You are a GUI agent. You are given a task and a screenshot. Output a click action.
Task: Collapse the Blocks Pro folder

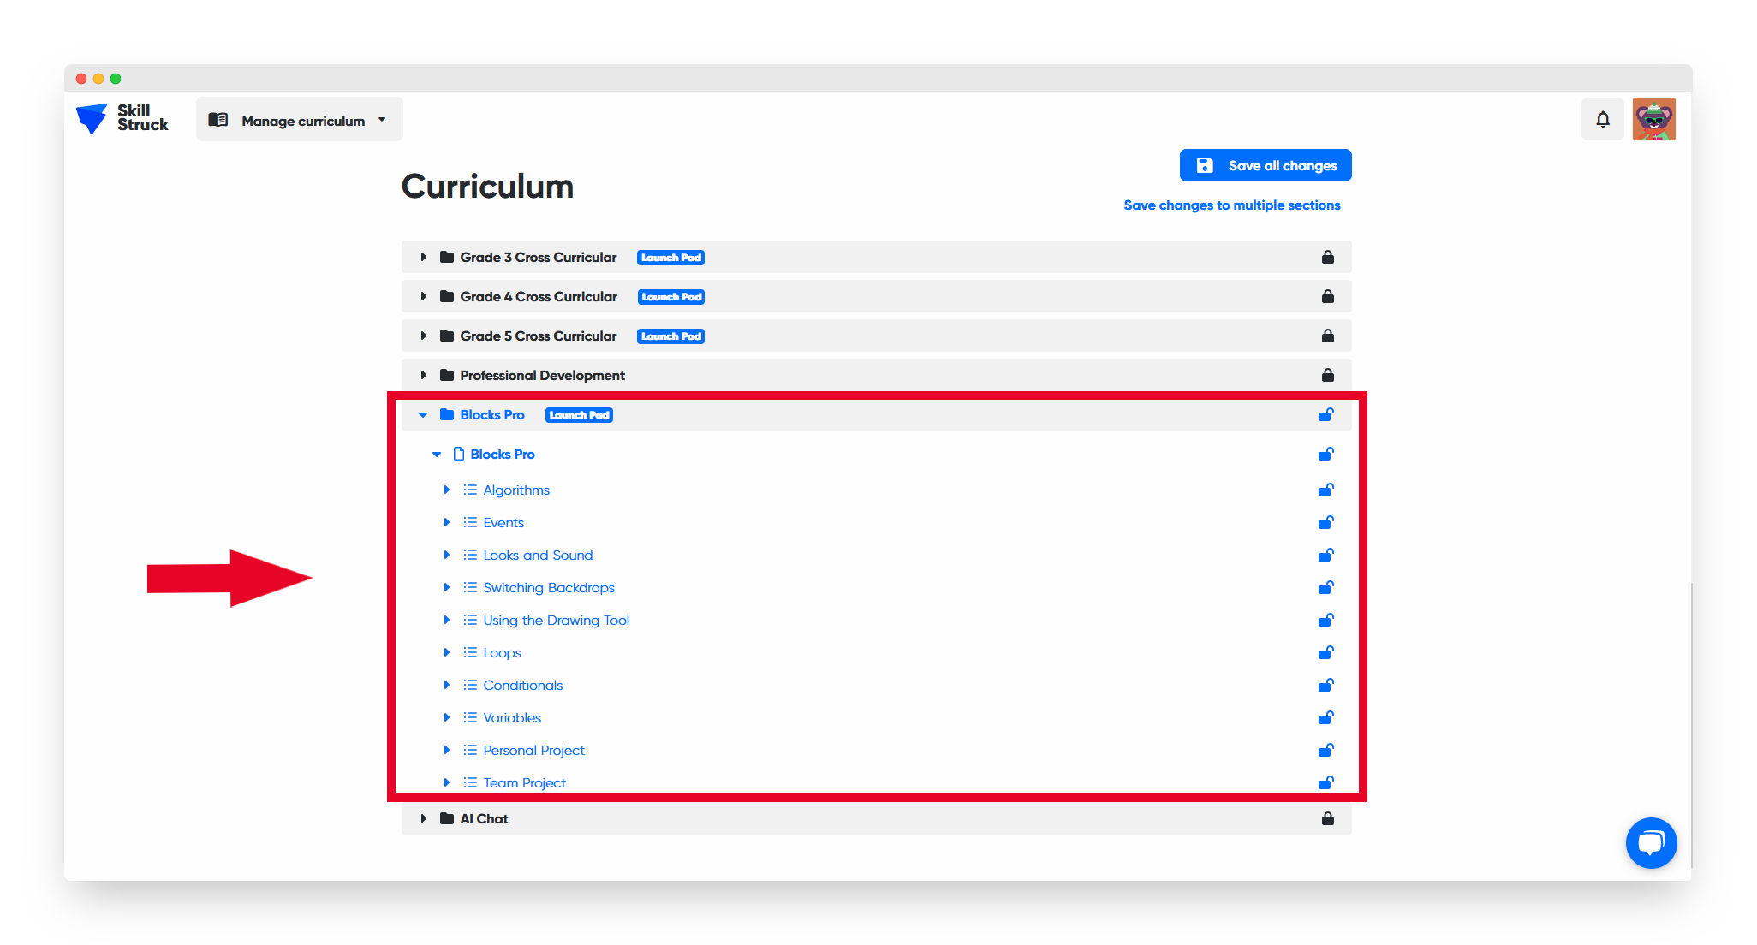pyautogui.click(x=423, y=415)
